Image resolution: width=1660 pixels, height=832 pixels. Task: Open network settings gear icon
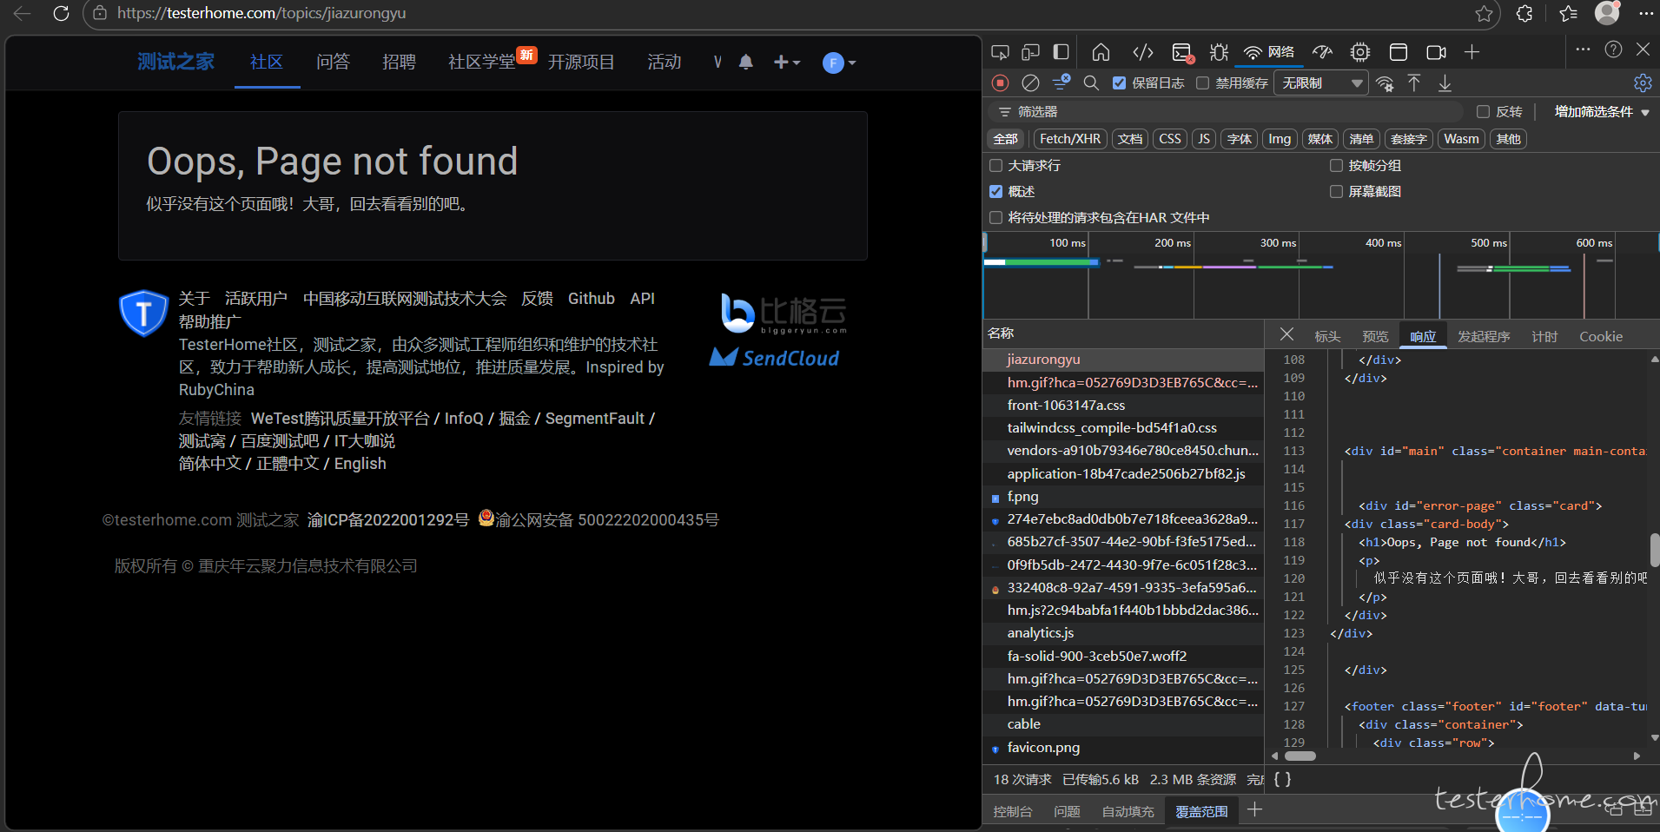(x=1642, y=83)
